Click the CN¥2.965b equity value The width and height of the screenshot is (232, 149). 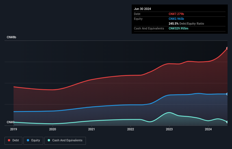click(x=176, y=19)
